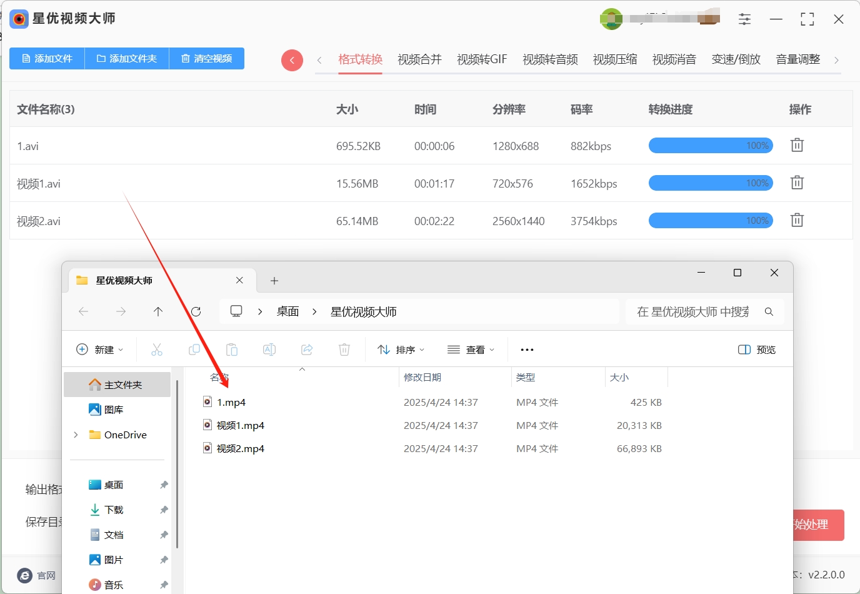Expand breadcrumb chevron after 桌面
This screenshot has width=860, height=594.
(314, 311)
